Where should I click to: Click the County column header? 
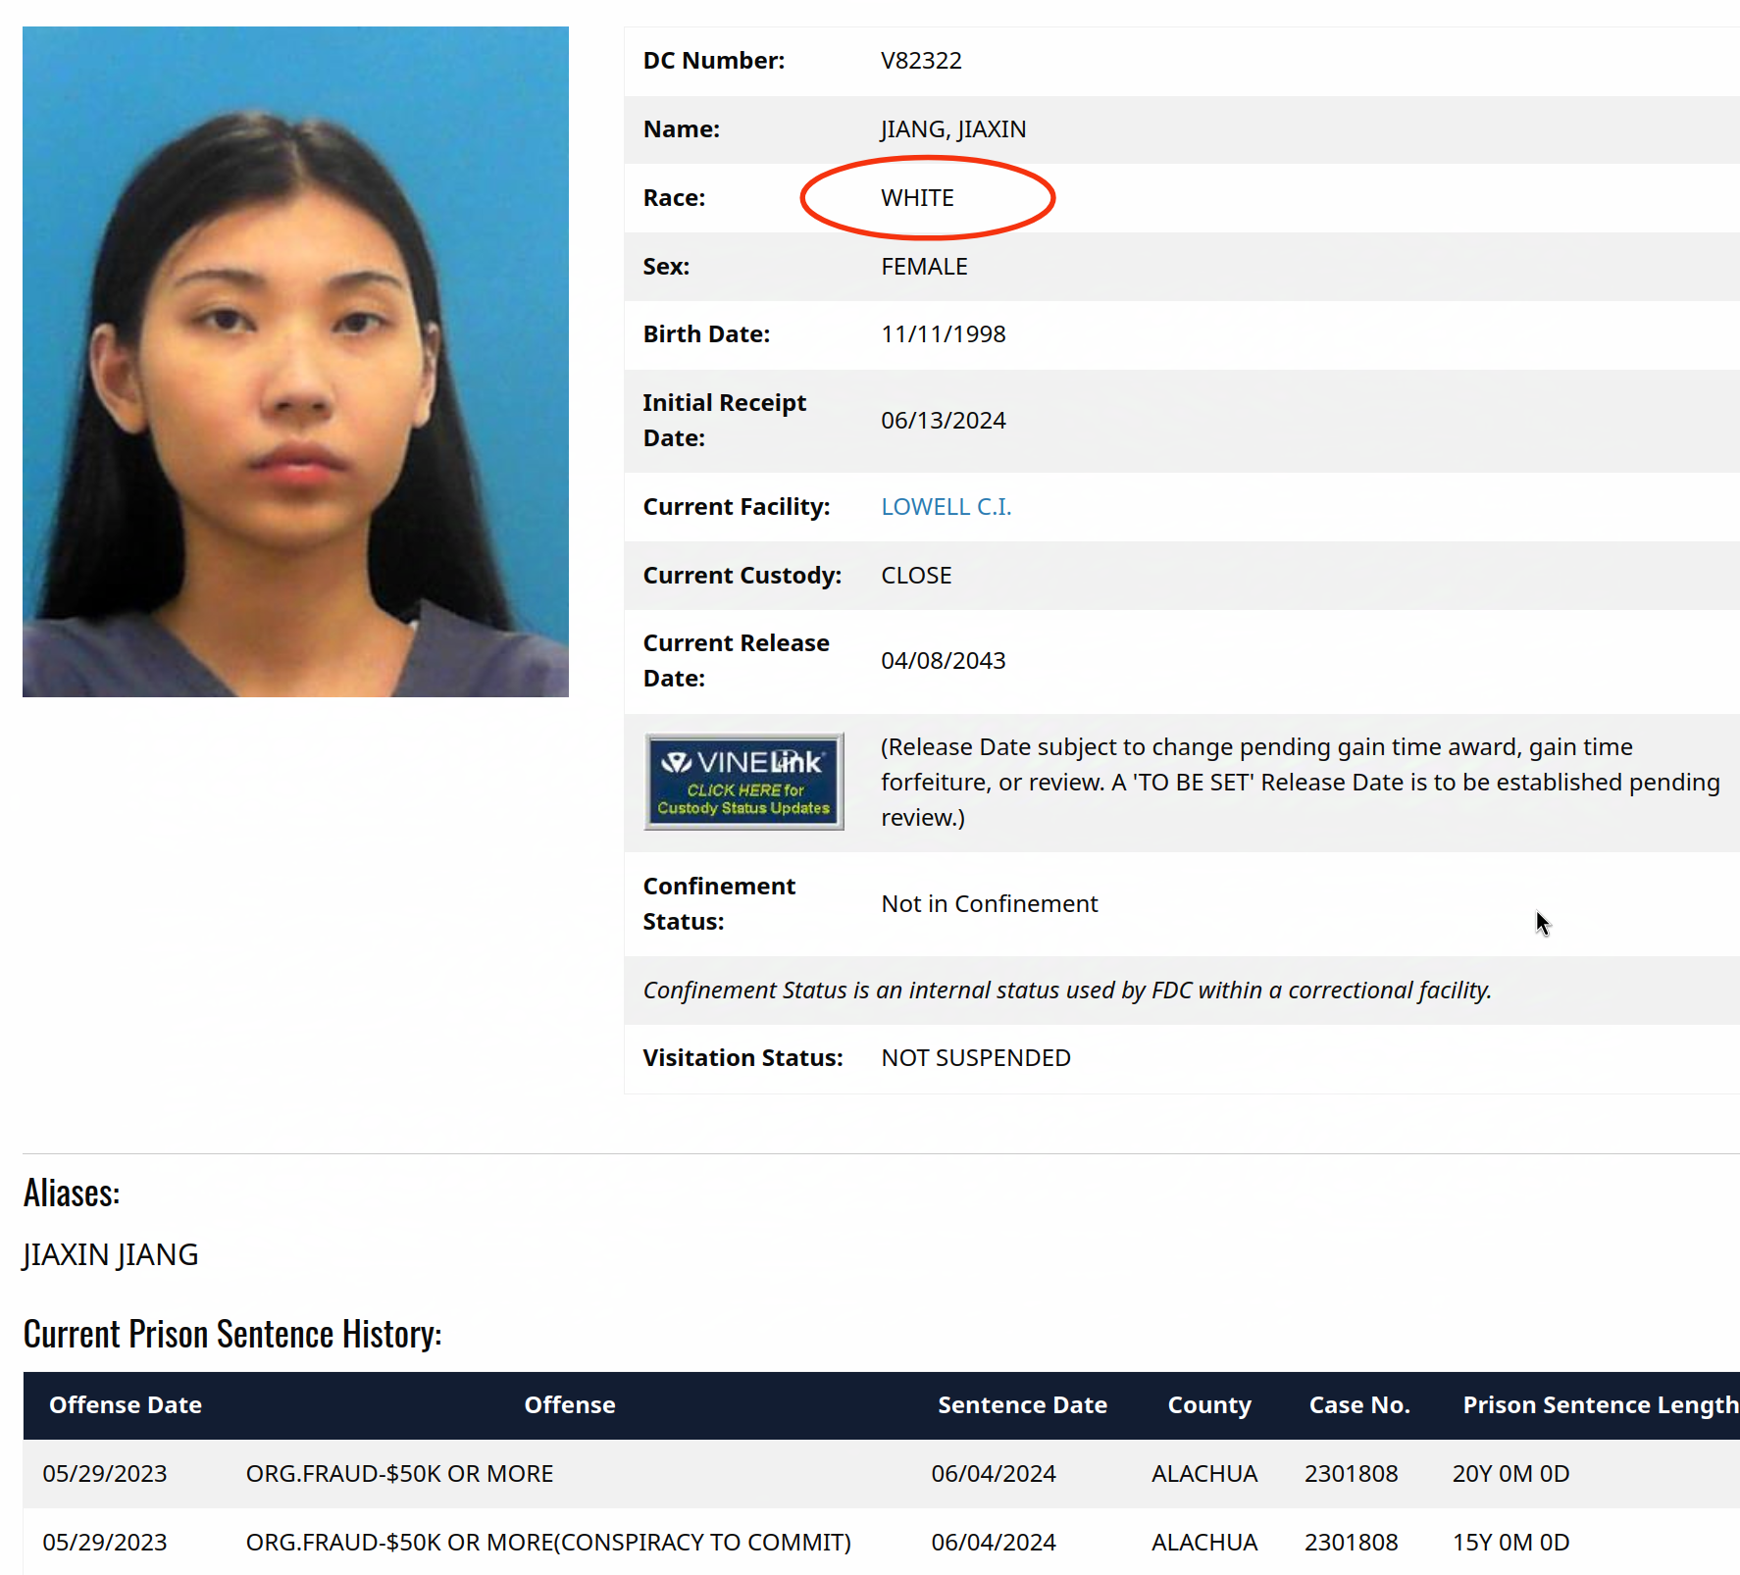click(x=1209, y=1405)
